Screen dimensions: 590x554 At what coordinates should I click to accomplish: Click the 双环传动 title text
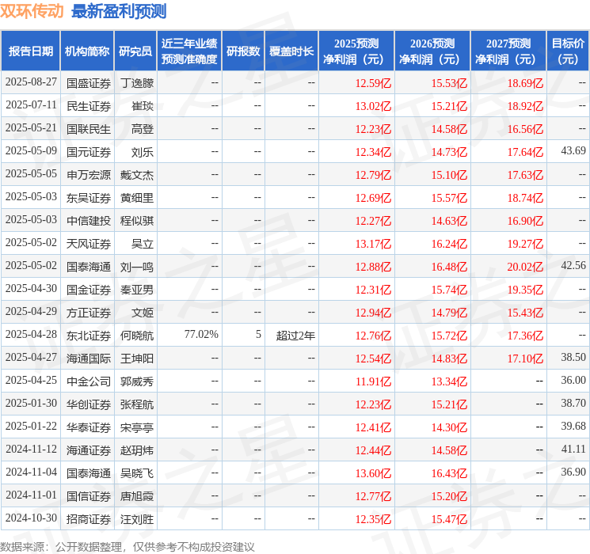tap(32, 11)
